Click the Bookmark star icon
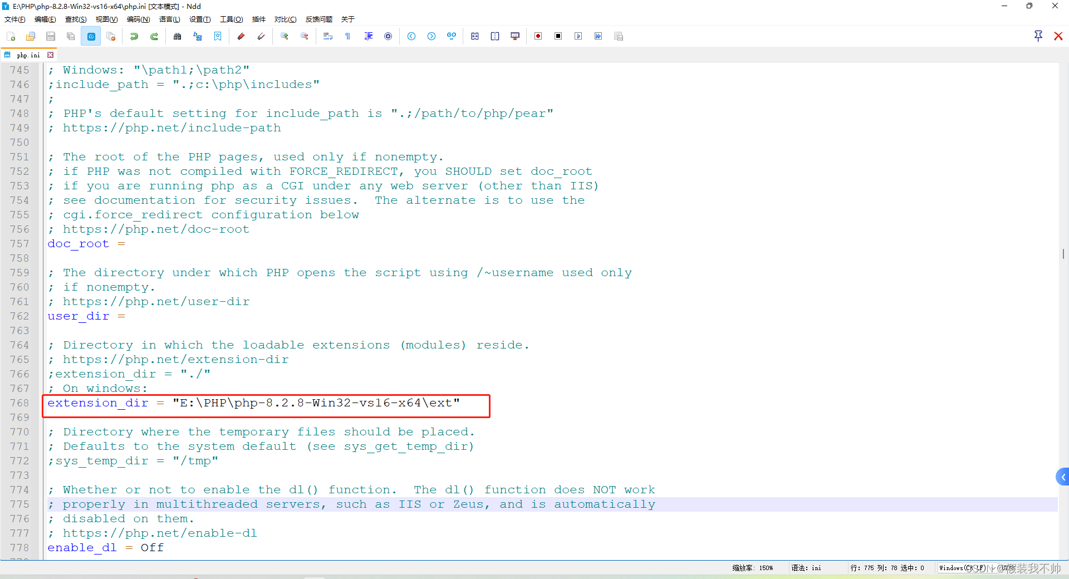The width and height of the screenshot is (1069, 579). tap(218, 36)
